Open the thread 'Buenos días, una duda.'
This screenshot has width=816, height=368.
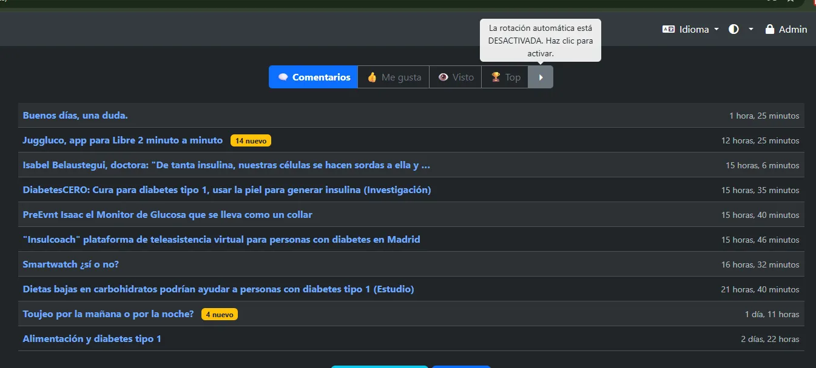click(75, 115)
